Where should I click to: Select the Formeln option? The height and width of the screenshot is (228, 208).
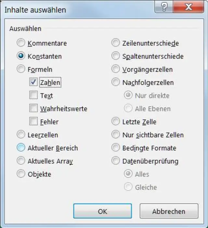(x=21, y=69)
